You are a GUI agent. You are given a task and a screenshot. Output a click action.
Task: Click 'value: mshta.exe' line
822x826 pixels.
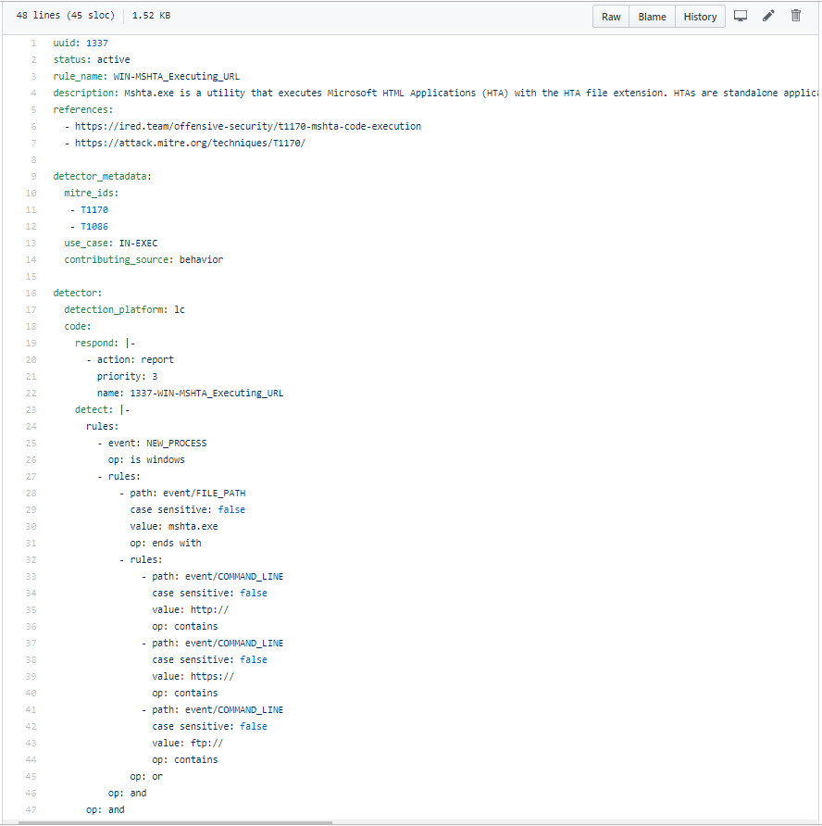[x=174, y=526]
